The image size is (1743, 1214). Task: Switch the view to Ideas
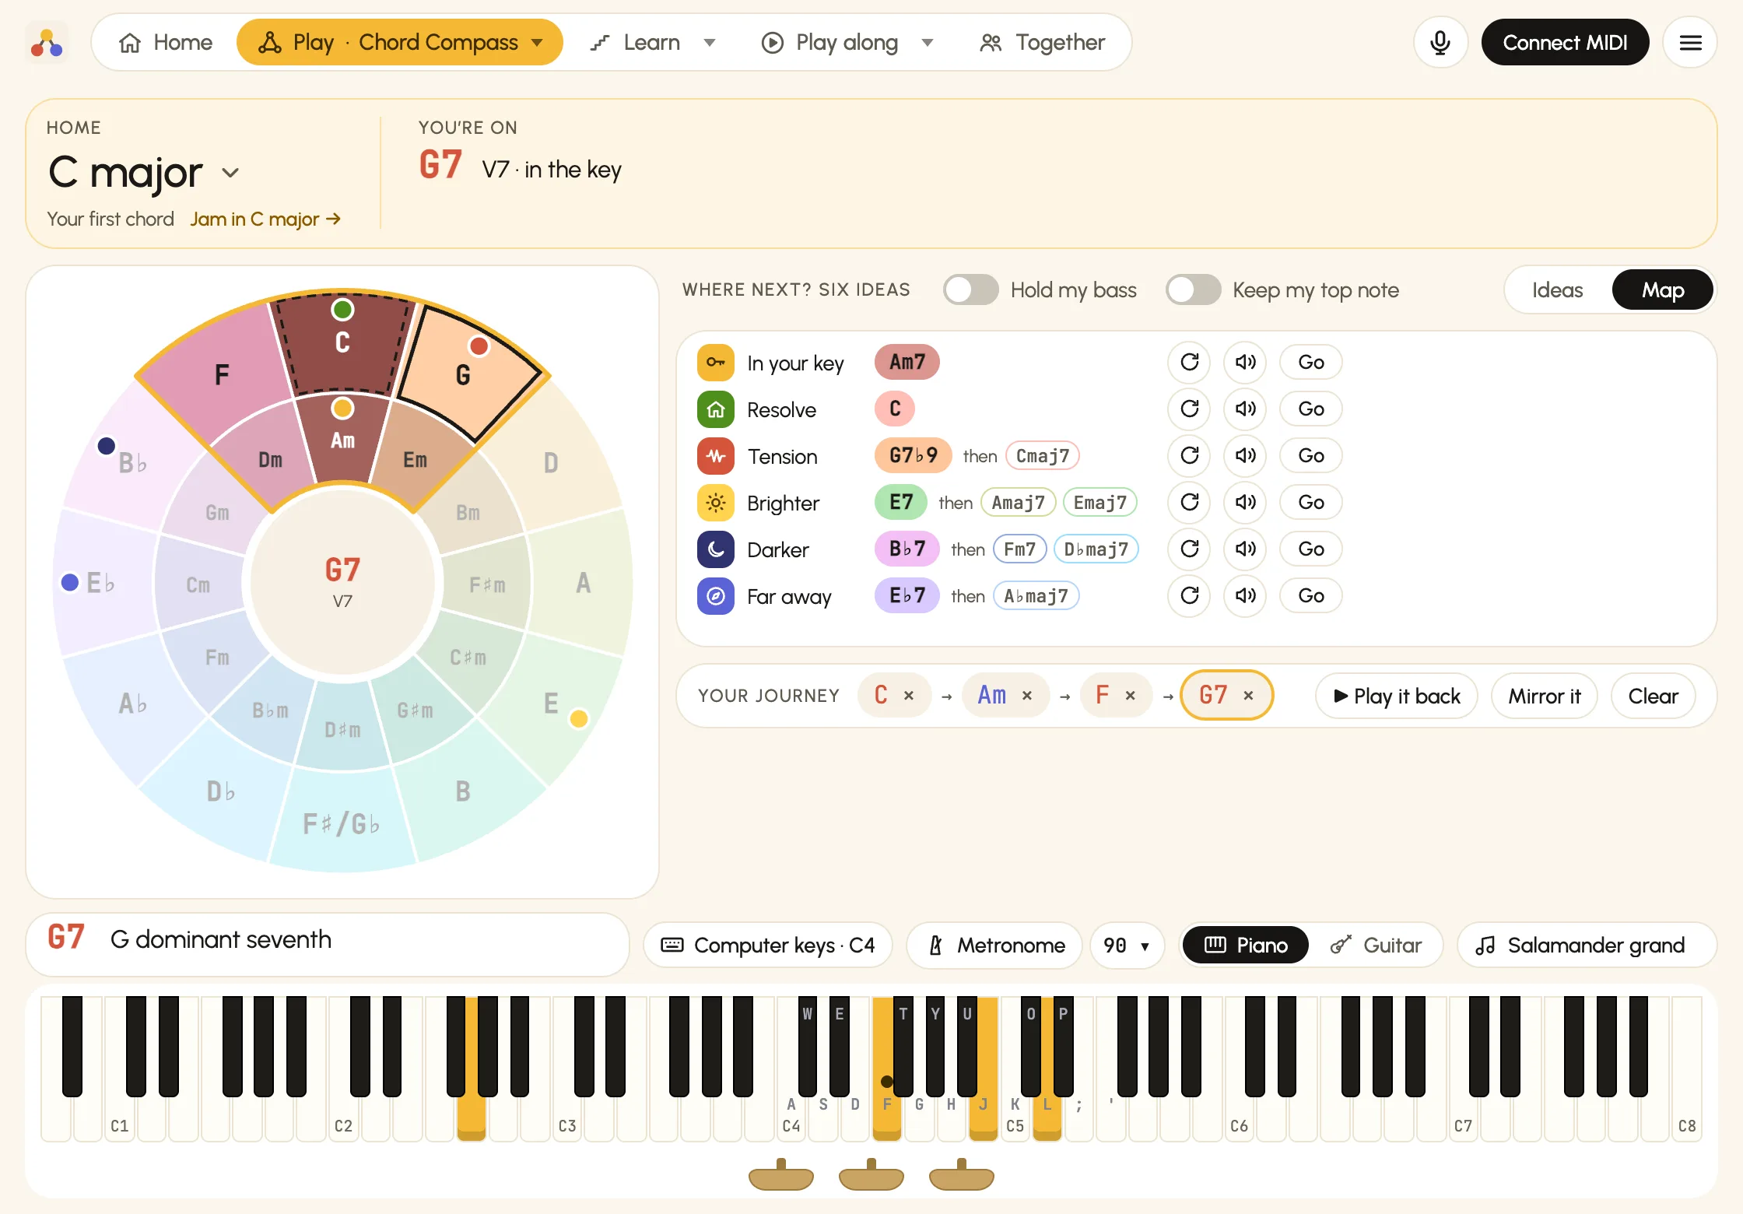pyautogui.click(x=1557, y=290)
